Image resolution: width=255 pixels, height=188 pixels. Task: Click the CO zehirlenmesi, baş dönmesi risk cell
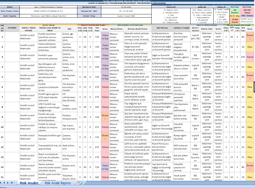[x=70, y=97]
